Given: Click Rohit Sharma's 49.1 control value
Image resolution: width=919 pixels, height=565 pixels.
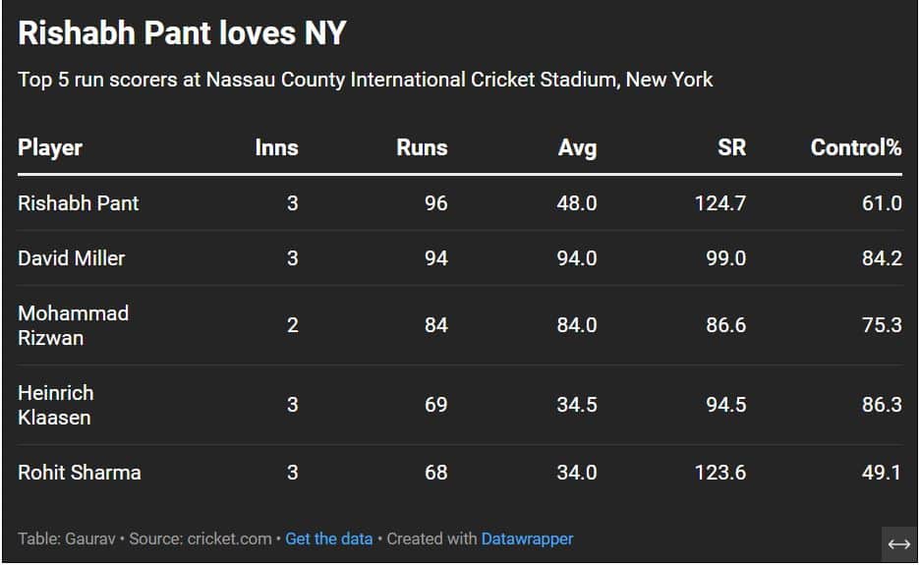Looking at the screenshot, I should [882, 473].
